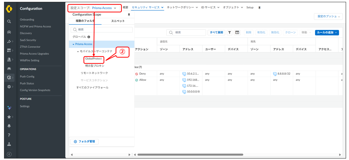
Task: Click the info icon beside グローバル
Action: click(x=89, y=37)
